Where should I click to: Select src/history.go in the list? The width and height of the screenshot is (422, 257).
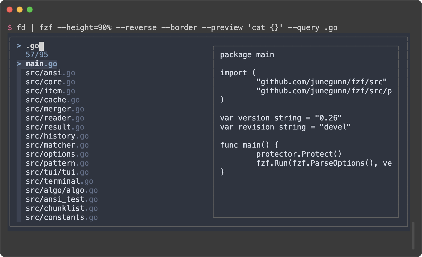click(x=57, y=136)
